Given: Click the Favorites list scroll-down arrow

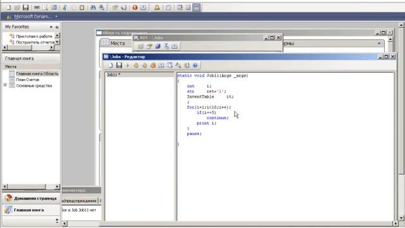Looking at the screenshot, I should pyautogui.click(x=58, y=42).
